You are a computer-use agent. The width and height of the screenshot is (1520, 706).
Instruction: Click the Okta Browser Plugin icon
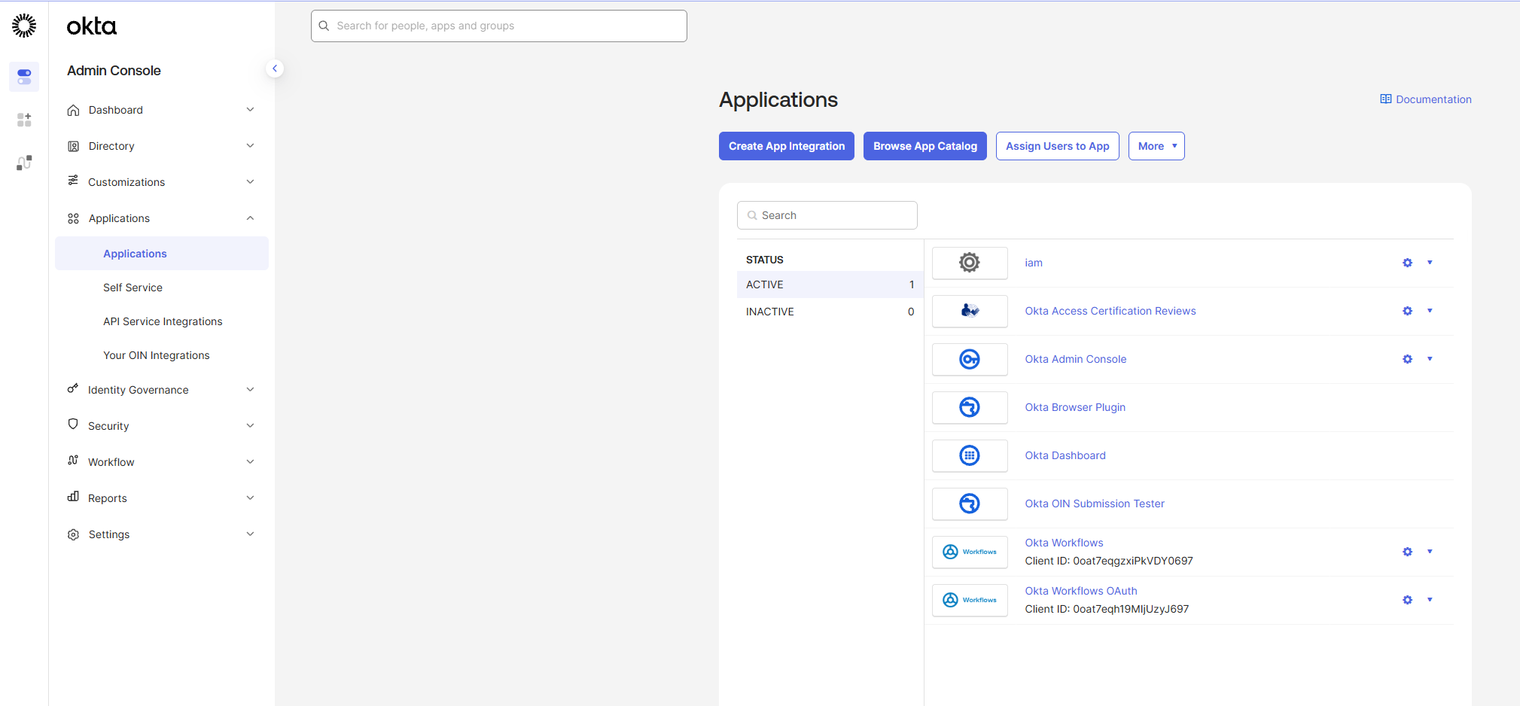point(970,407)
